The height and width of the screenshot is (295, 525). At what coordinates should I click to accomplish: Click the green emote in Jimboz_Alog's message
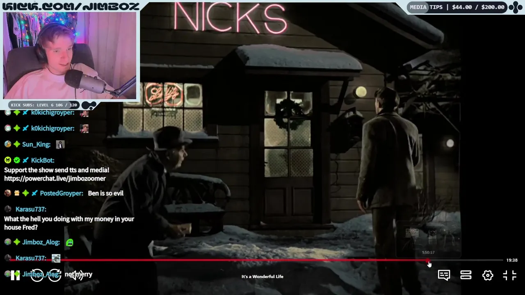pyautogui.click(x=70, y=242)
